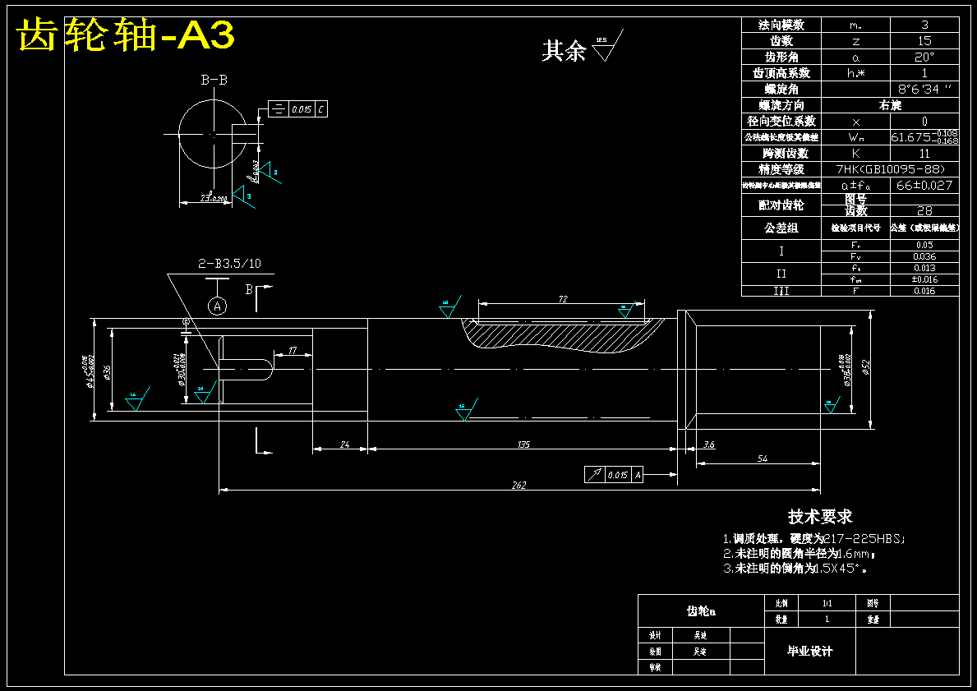Click the tolerance value ±0.016
The height and width of the screenshot is (691, 977).
tap(924, 279)
